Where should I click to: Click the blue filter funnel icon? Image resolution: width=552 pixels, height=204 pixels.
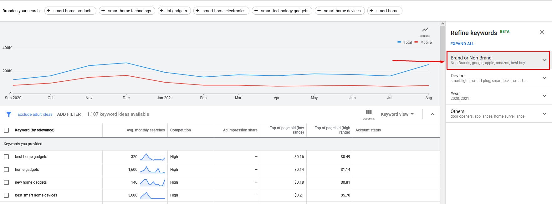(9, 114)
